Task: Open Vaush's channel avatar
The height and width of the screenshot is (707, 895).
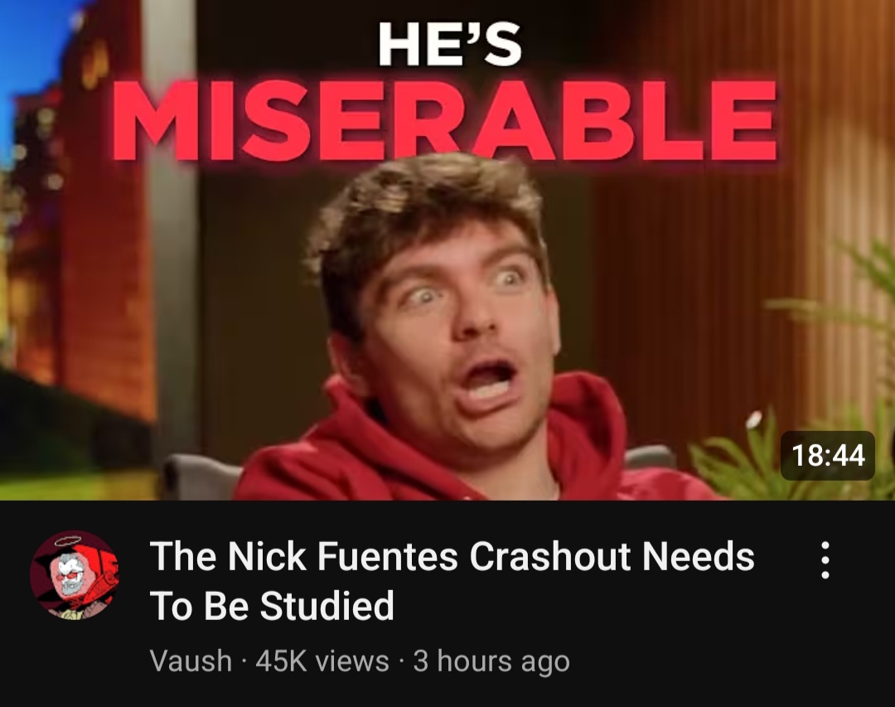Action: [75, 575]
